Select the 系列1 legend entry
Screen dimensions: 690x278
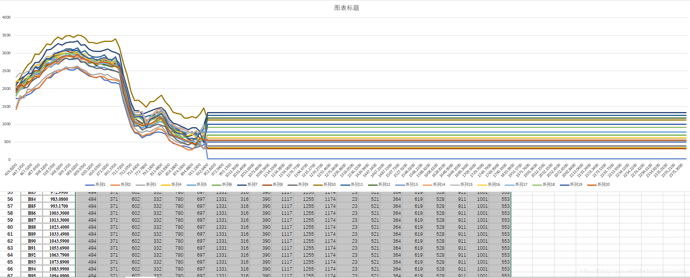click(95, 185)
